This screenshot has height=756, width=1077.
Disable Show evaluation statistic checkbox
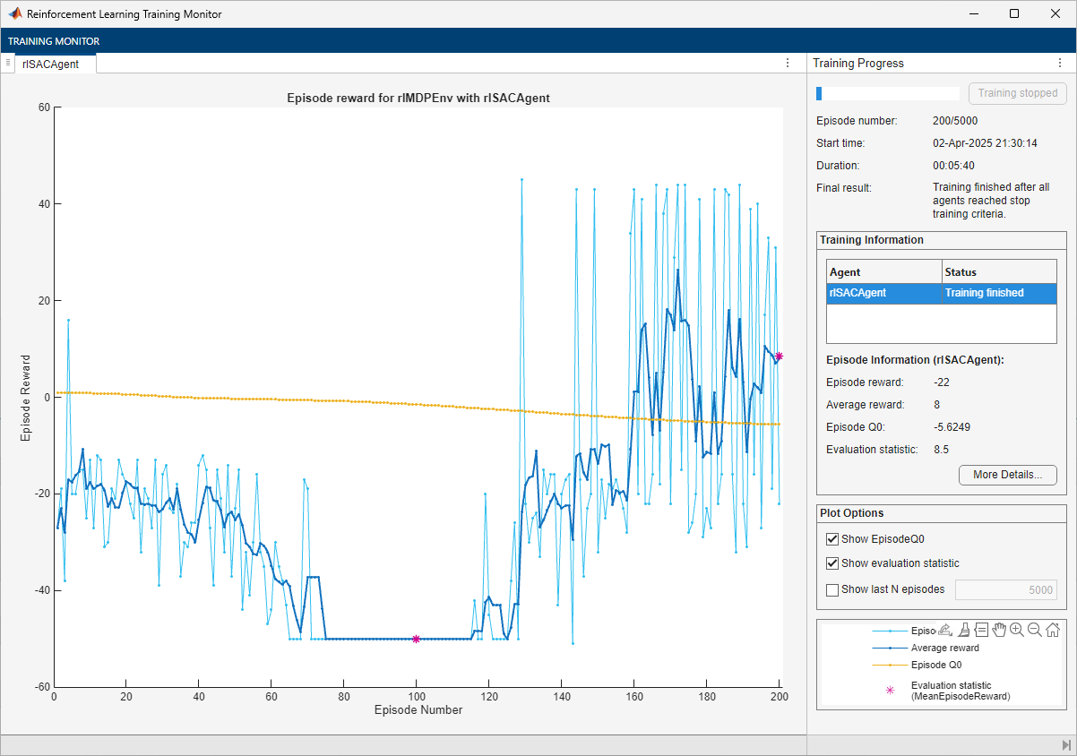pos(832,563)
